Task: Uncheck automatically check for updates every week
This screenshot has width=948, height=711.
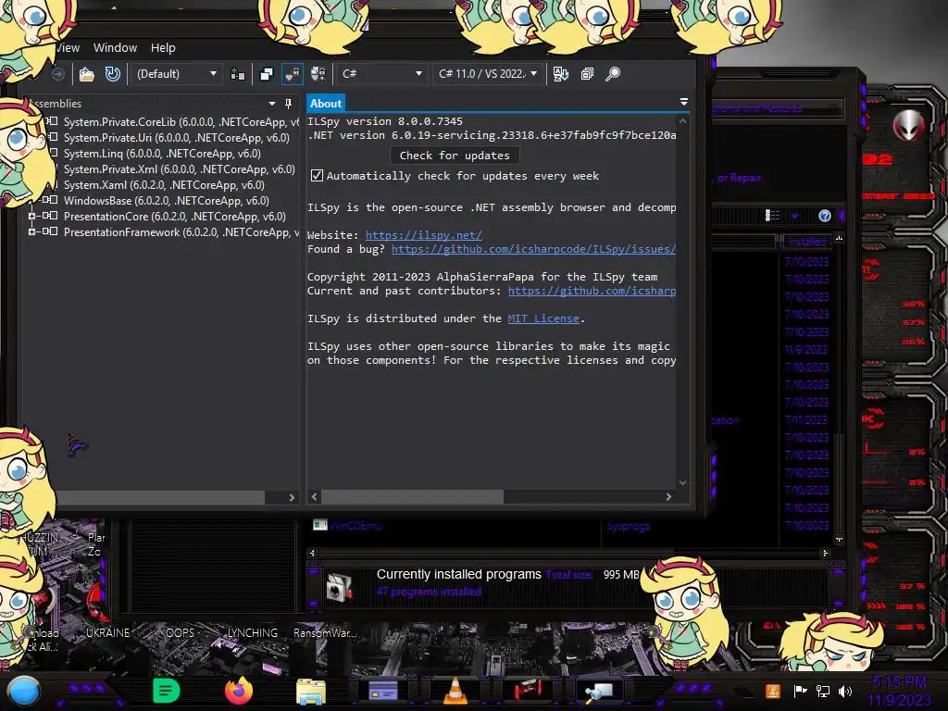Action: (x=317, y=176)
